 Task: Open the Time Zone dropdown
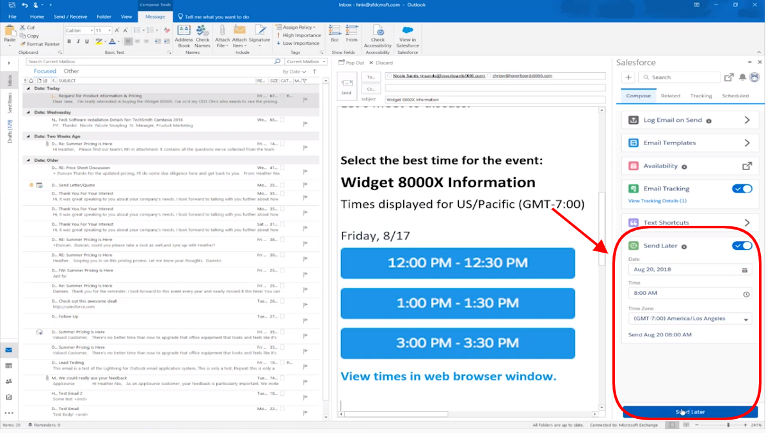(x=690, y=319)
